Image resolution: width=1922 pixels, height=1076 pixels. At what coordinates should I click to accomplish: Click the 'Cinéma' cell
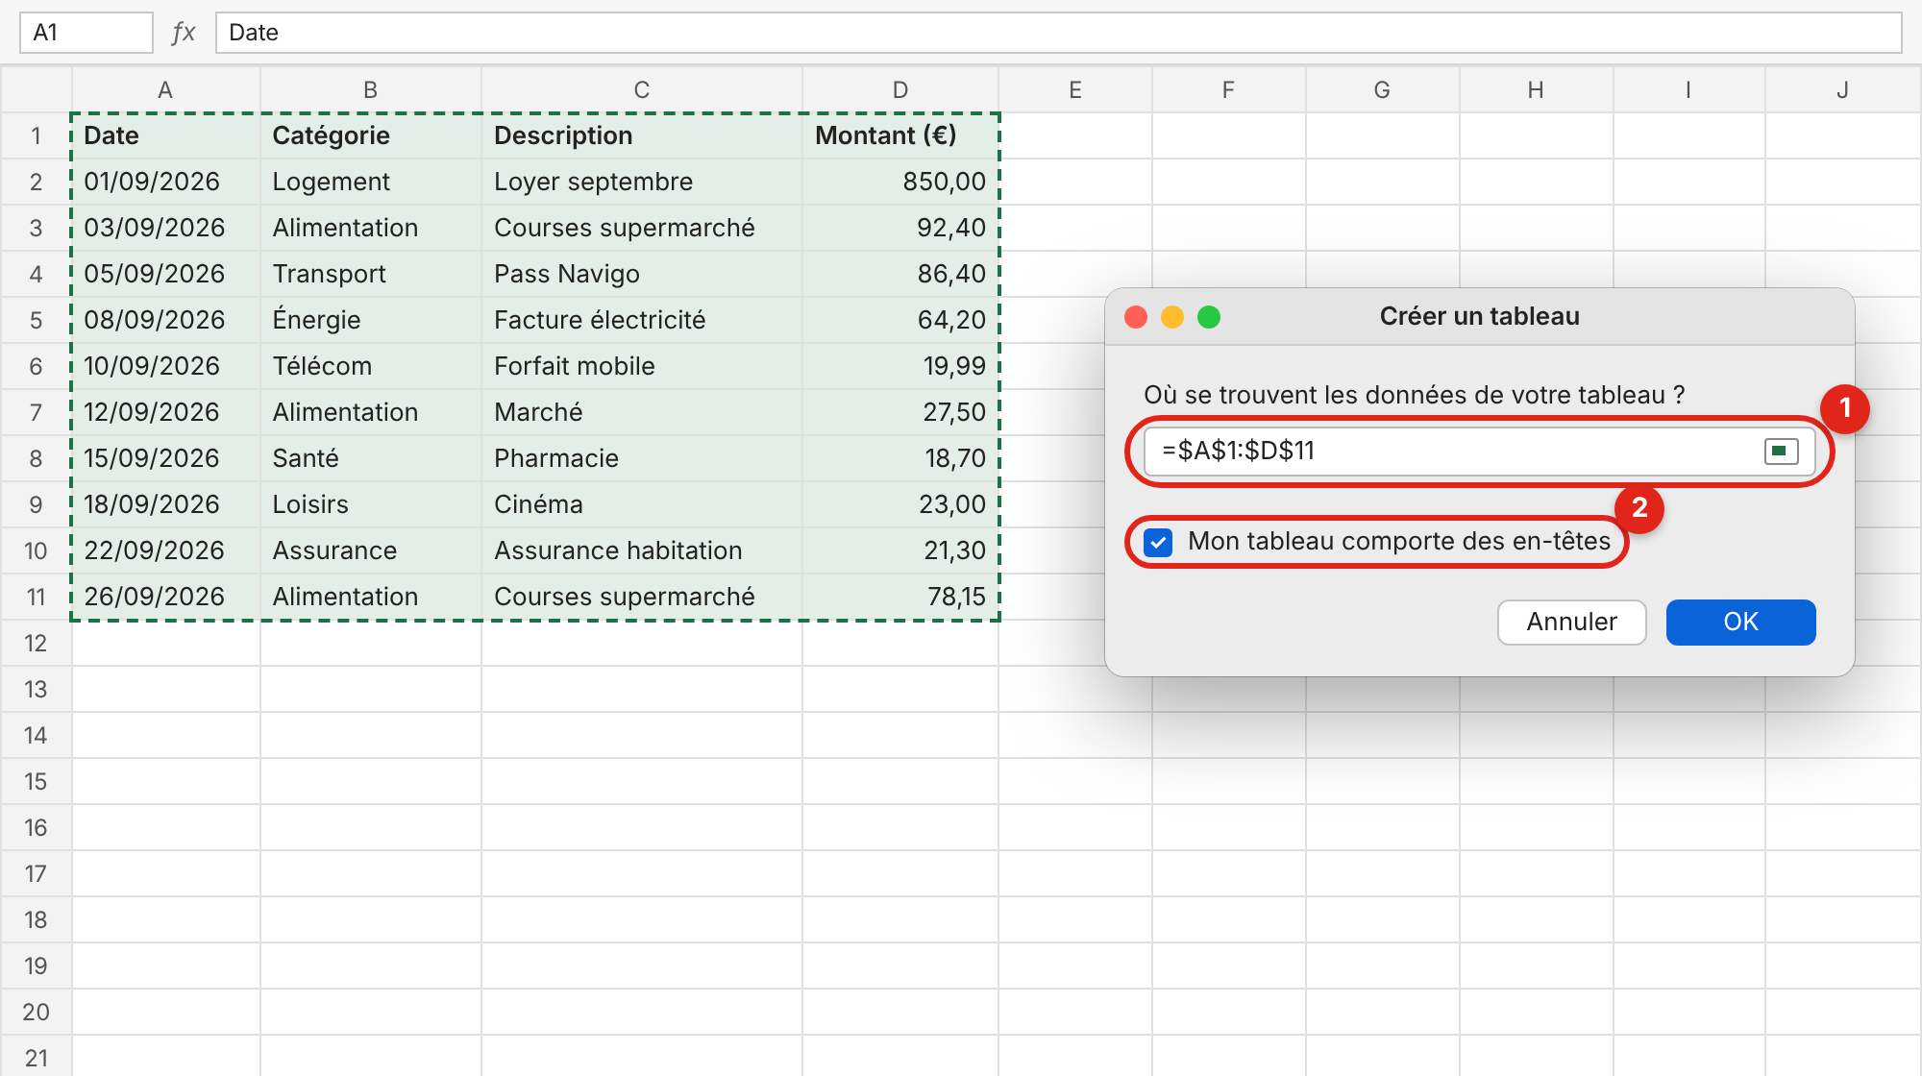pos(641,504)
